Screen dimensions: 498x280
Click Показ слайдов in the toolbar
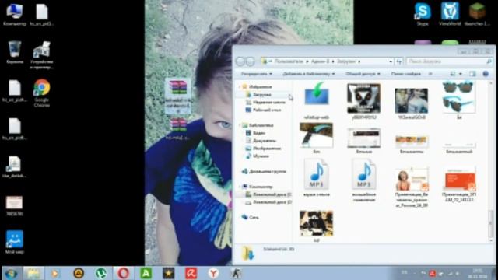point(406,74)
